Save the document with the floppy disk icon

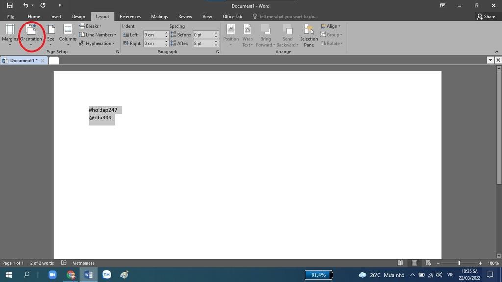[x=10, y=5]
